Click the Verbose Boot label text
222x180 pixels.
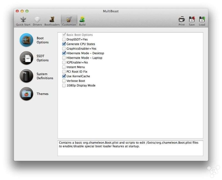pos(76,81)
